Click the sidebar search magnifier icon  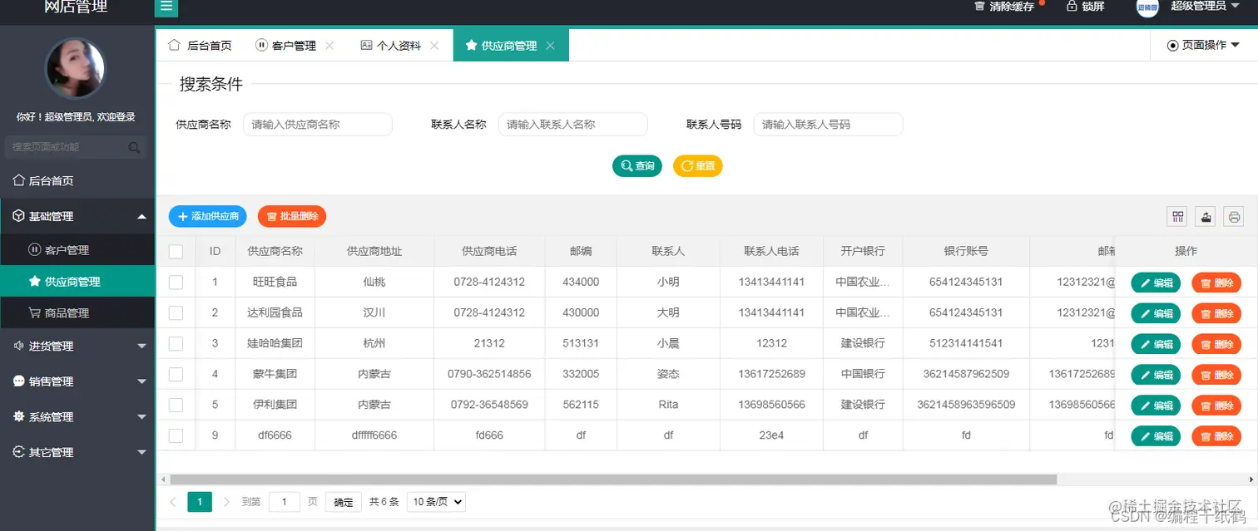(x=134, y=147)
